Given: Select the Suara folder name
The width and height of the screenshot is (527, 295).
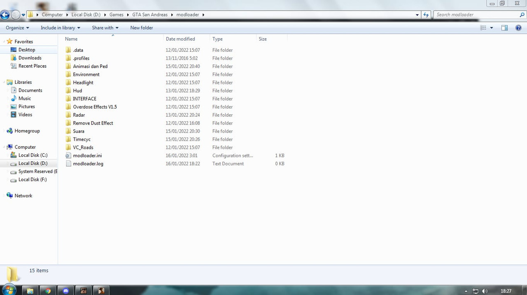Looking at the screenshot, I should [79, 131].
